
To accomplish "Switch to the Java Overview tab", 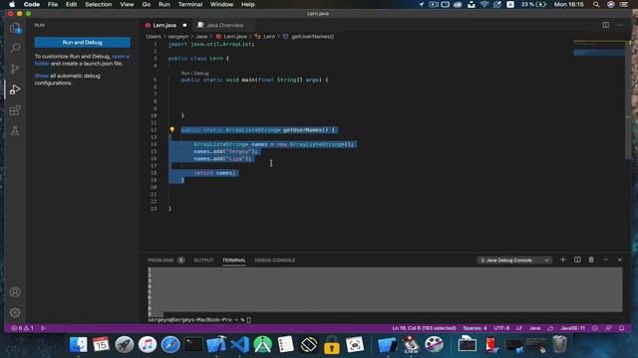I will 224,25.
